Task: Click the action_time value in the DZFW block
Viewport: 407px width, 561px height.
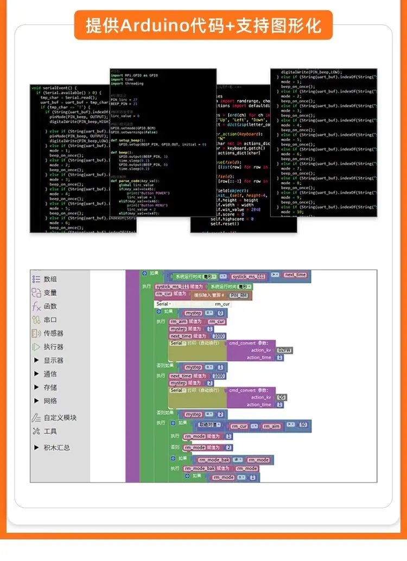Action: pyautogui.click(x=279, y=357)
